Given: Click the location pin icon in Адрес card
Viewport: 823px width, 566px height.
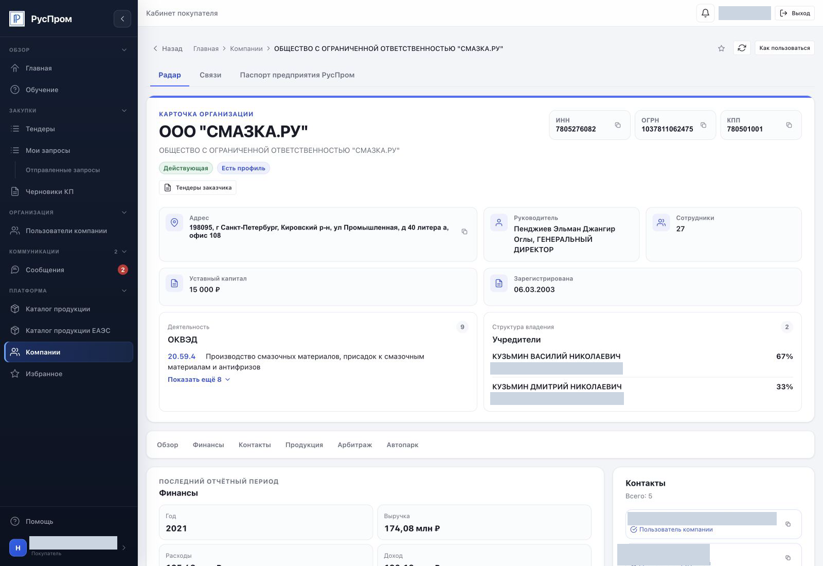Looking at the screenshot, I should (174, 223).
